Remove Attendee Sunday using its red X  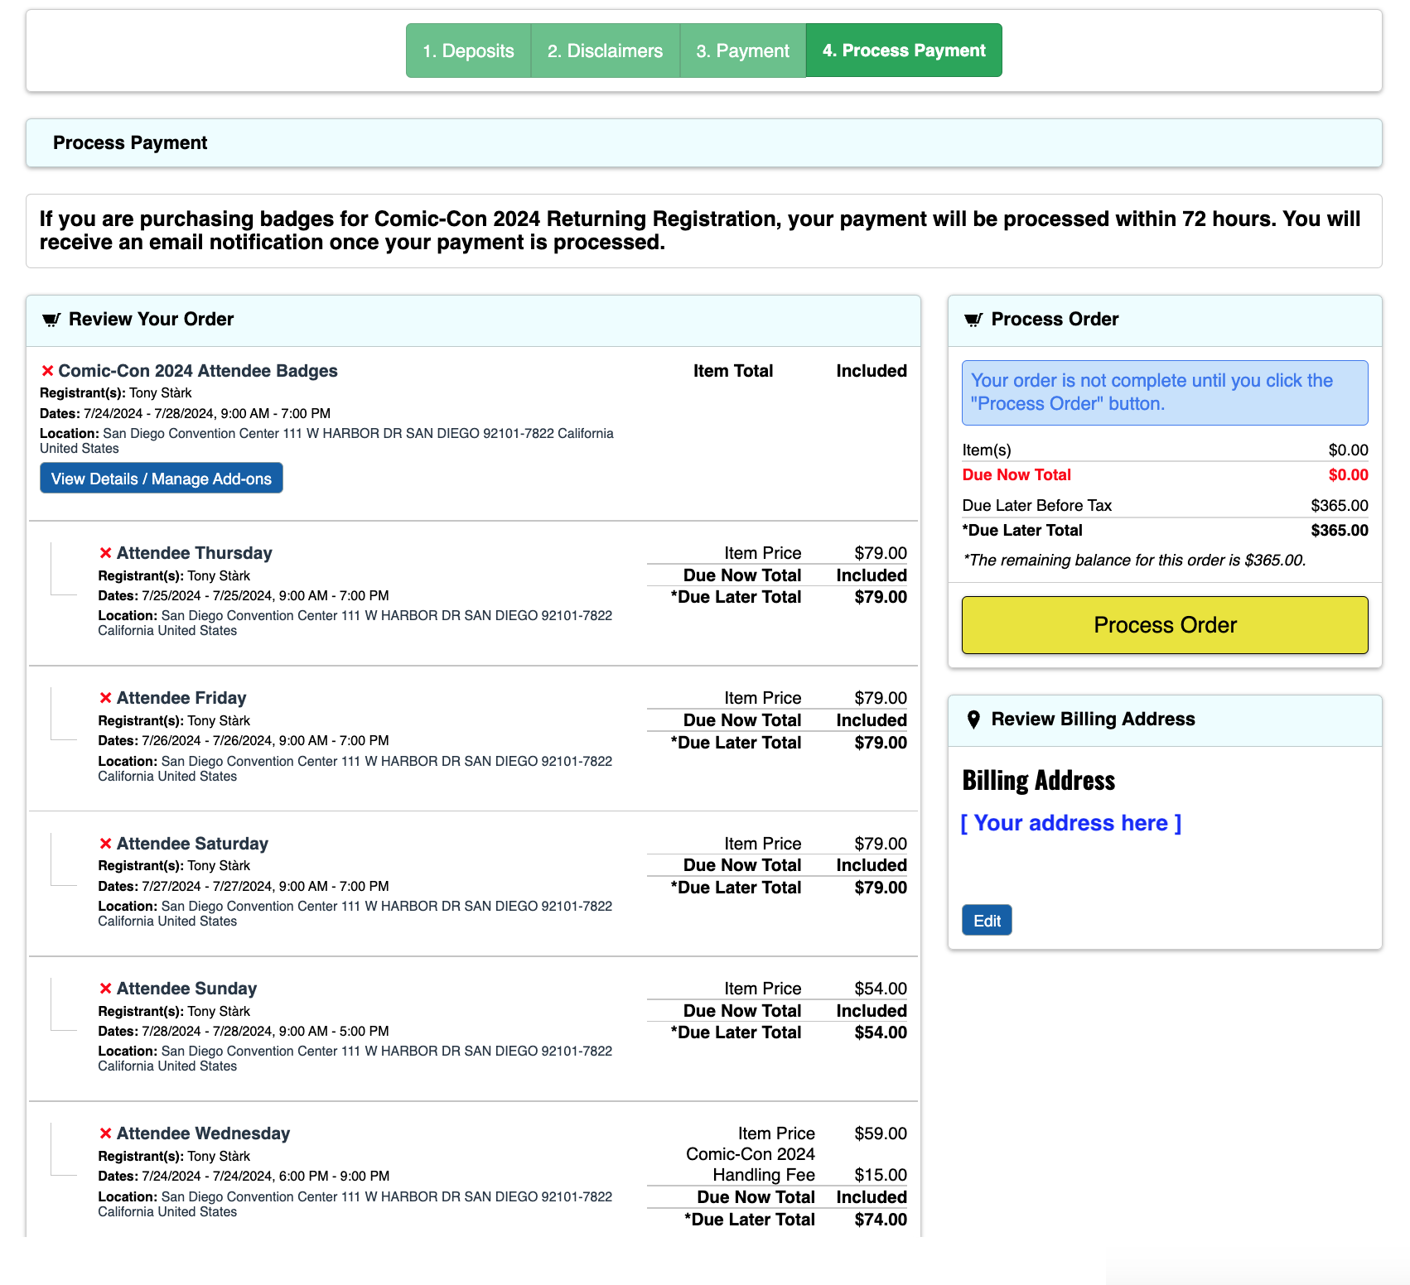tap(105, 989)
